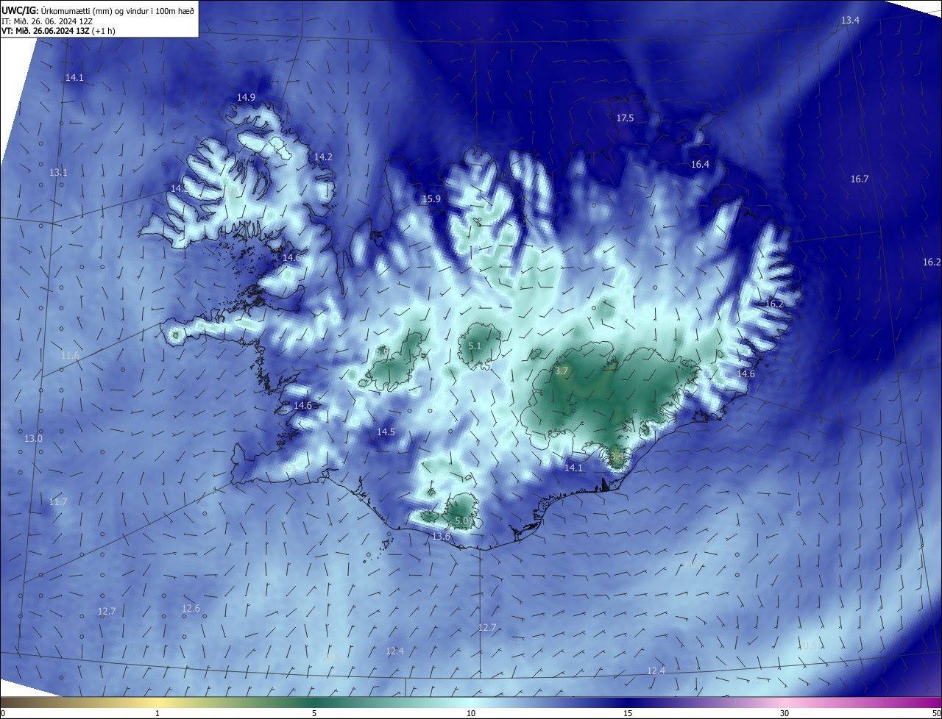942x719 pixels.
Task: Click the 1 tick label on the colour scale
Action: point(157,713)
